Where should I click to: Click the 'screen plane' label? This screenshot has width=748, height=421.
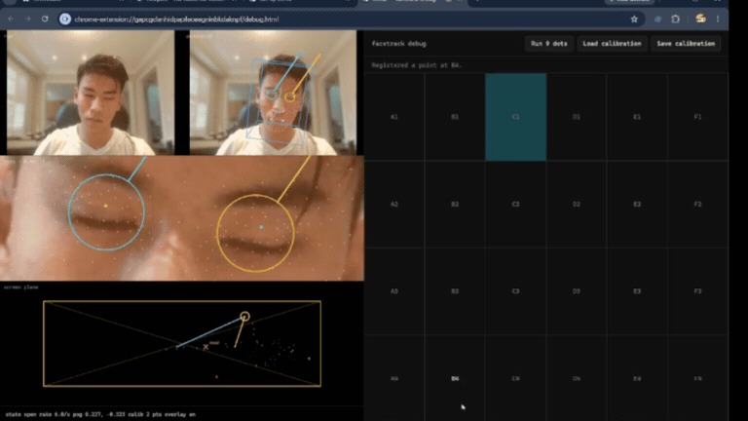coord(21,287)
